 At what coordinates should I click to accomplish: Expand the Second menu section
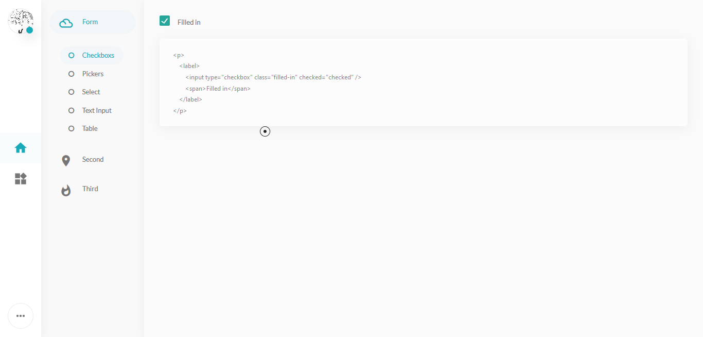(93, 160)
